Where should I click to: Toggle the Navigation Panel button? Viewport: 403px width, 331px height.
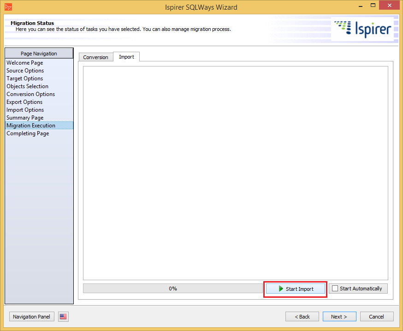(32, 317)
